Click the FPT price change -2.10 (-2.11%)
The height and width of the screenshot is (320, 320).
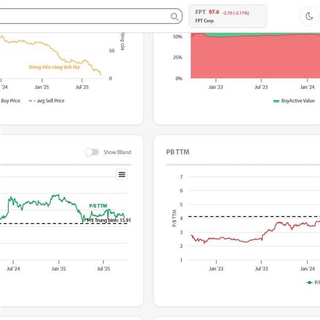pos(236,12)
